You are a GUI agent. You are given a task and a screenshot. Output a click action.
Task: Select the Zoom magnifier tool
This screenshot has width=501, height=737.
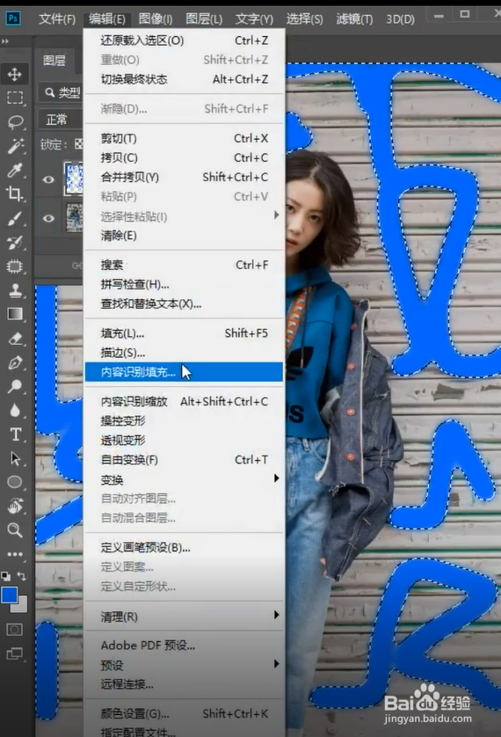tap(15, 529)
